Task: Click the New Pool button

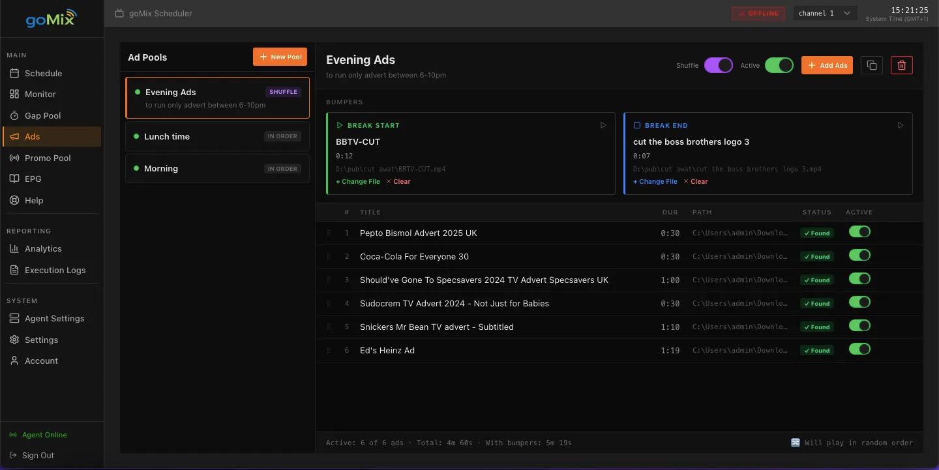Action: pyautogui.click(x=280, y=57)
